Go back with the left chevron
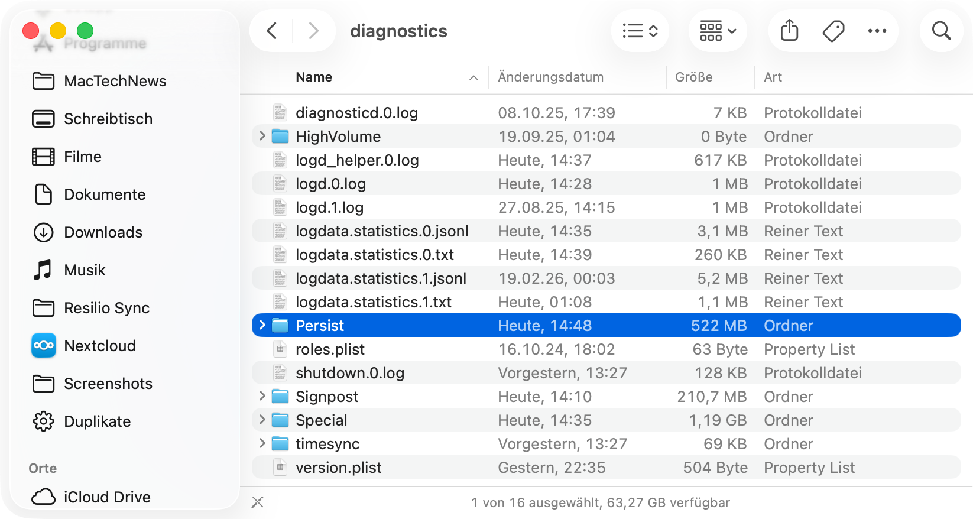Screen dimensions: 973x519 (272, 31)
